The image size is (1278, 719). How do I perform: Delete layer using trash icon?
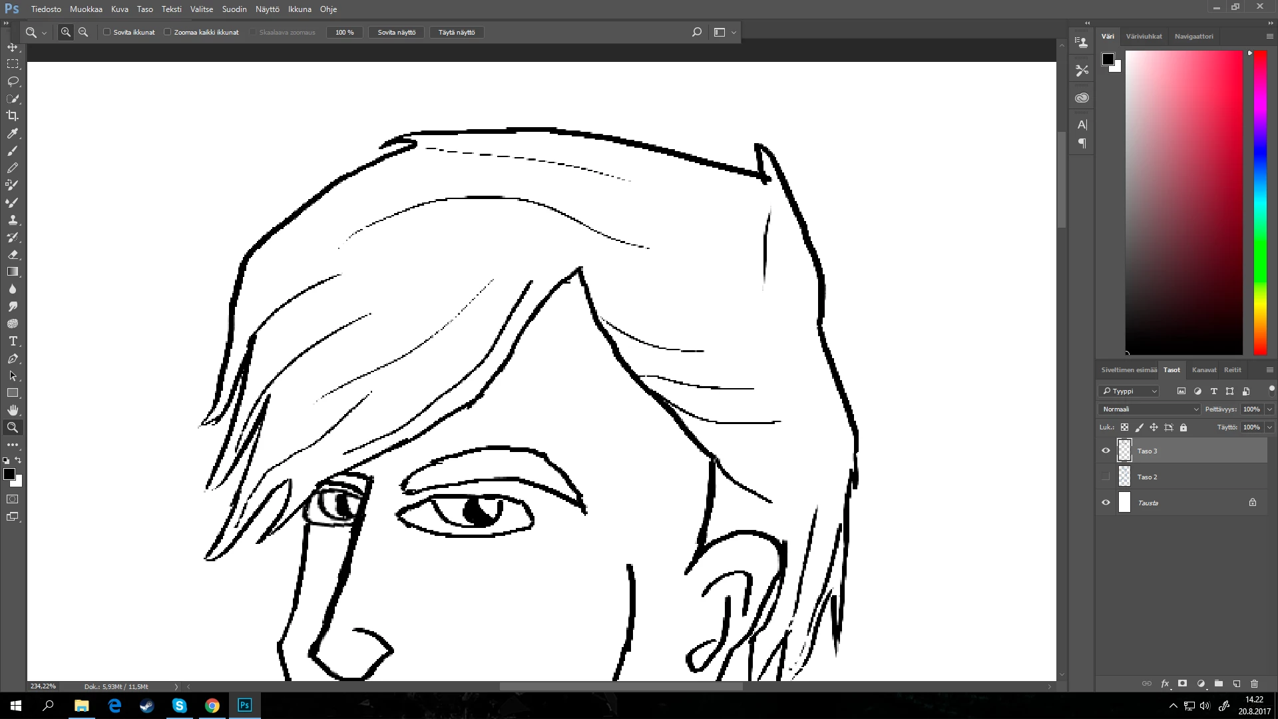tap(1254, 684)
